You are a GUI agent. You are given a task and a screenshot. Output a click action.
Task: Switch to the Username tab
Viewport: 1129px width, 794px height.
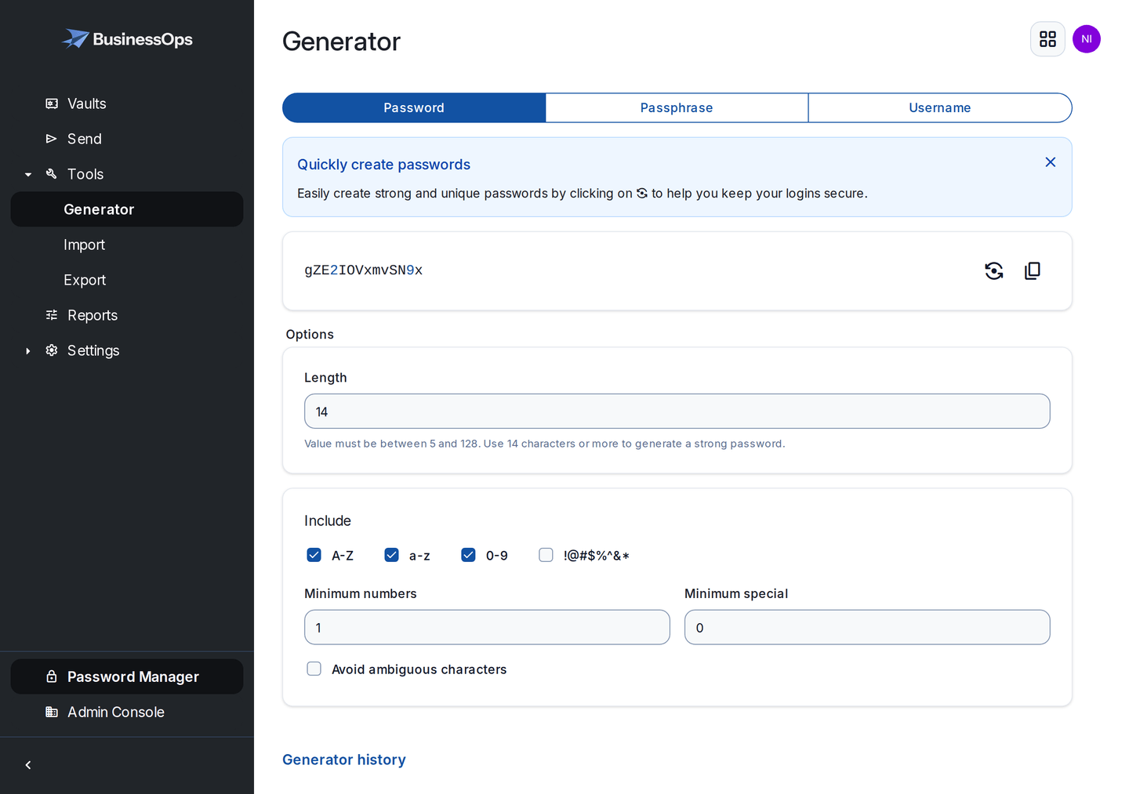coord(940,107)
